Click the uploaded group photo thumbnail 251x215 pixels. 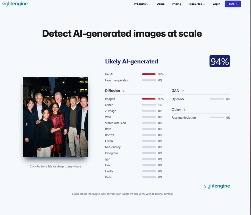point(55,117)
